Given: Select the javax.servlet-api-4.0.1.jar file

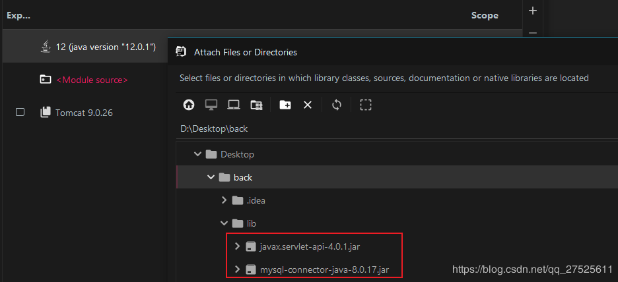Looking at the screenshot, I should (309, 246).
